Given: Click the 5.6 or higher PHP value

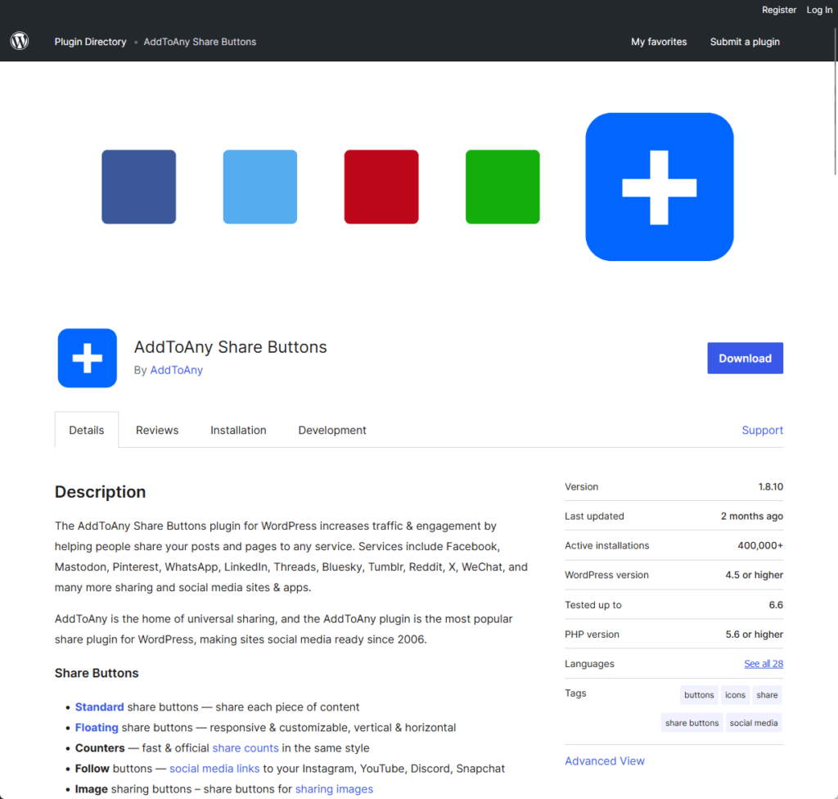Looking at the screenshot, I should tap(754, 634).
